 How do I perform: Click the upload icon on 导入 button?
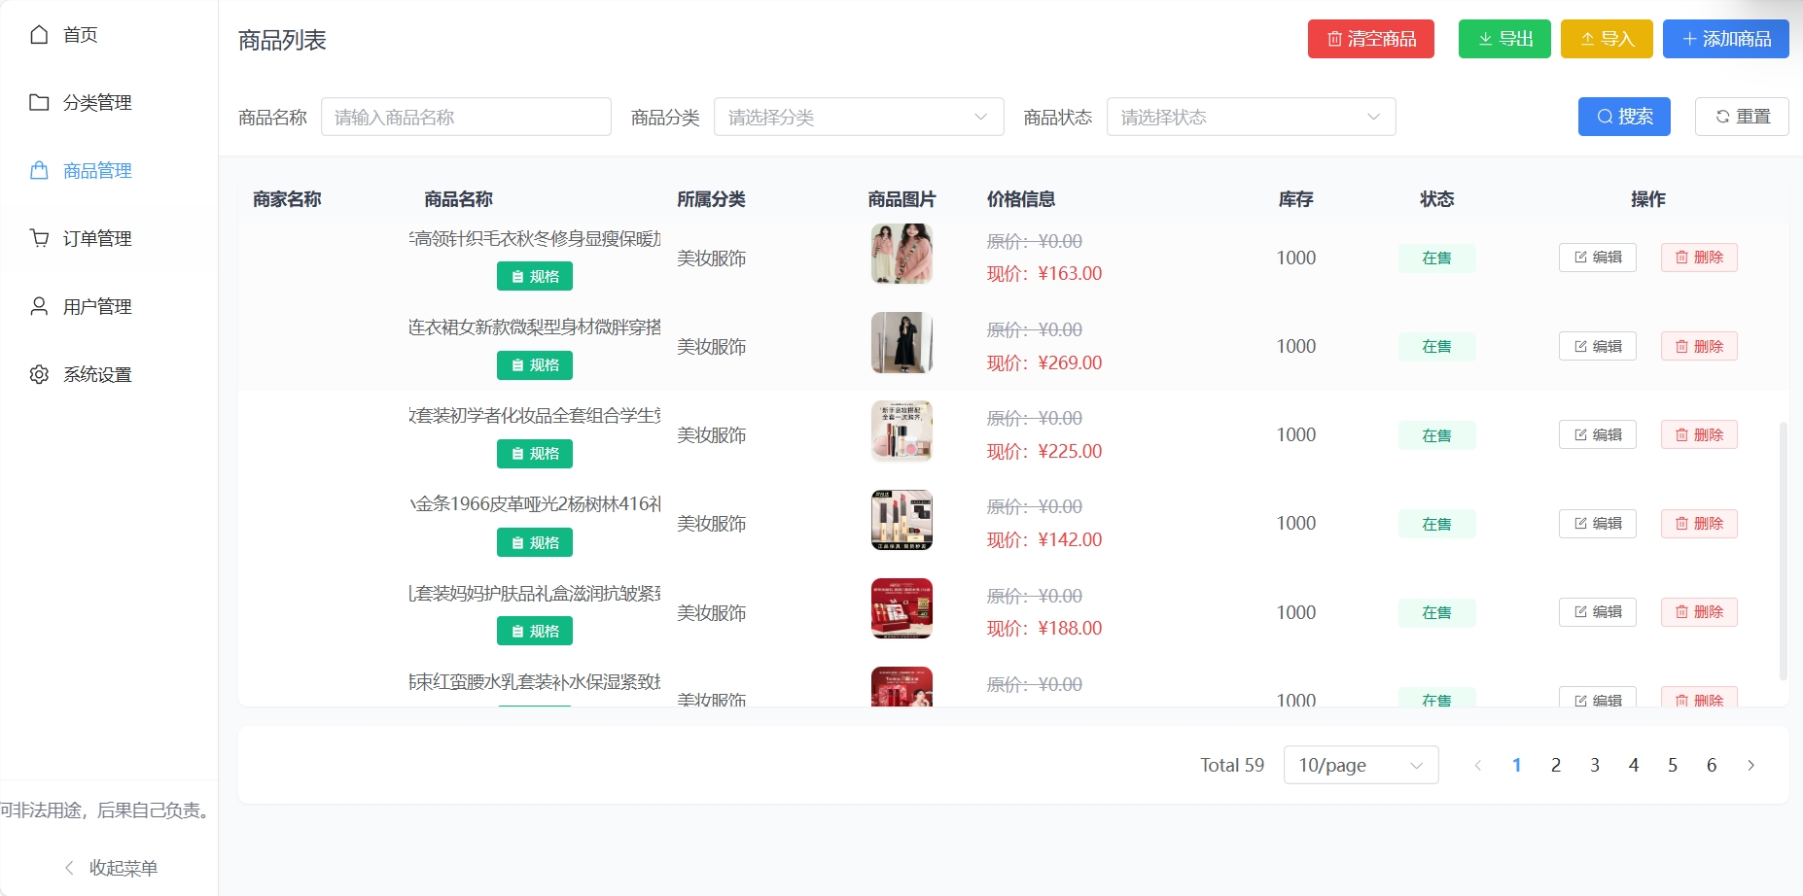pos(1587,39)
